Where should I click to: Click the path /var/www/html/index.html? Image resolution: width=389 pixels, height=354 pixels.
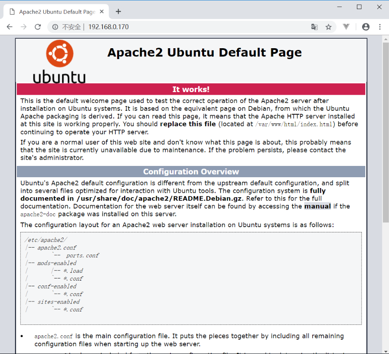pos(294,124)
